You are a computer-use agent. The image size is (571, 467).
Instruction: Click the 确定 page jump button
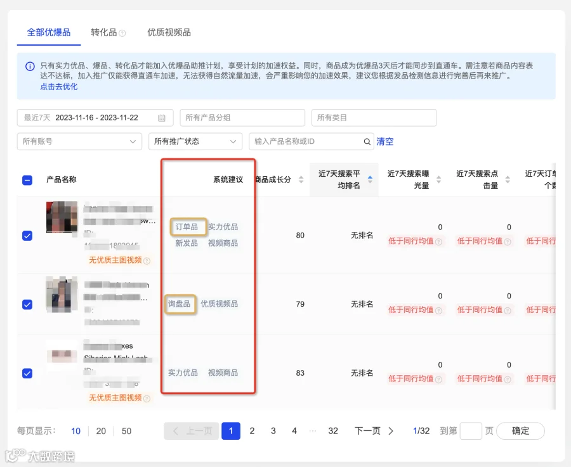pos(520,431)
